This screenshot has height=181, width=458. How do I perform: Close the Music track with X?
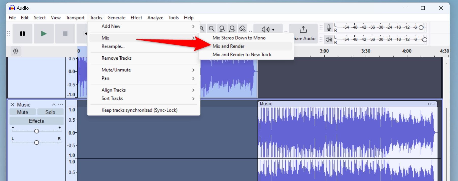(12, 105)
